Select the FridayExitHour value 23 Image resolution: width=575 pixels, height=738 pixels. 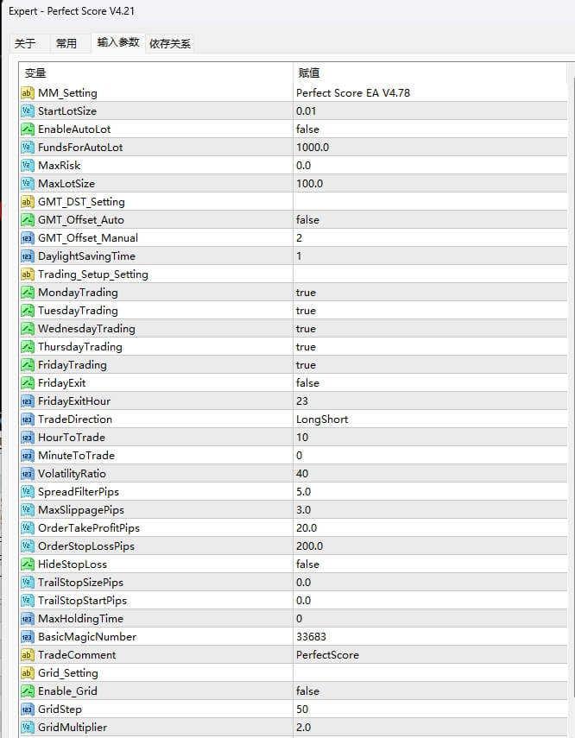[x=302, y=401]
